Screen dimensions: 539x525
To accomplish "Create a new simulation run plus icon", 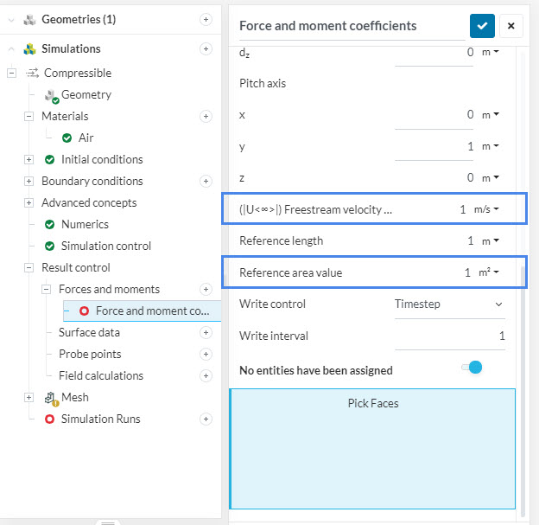I will [x=206, y=419].
